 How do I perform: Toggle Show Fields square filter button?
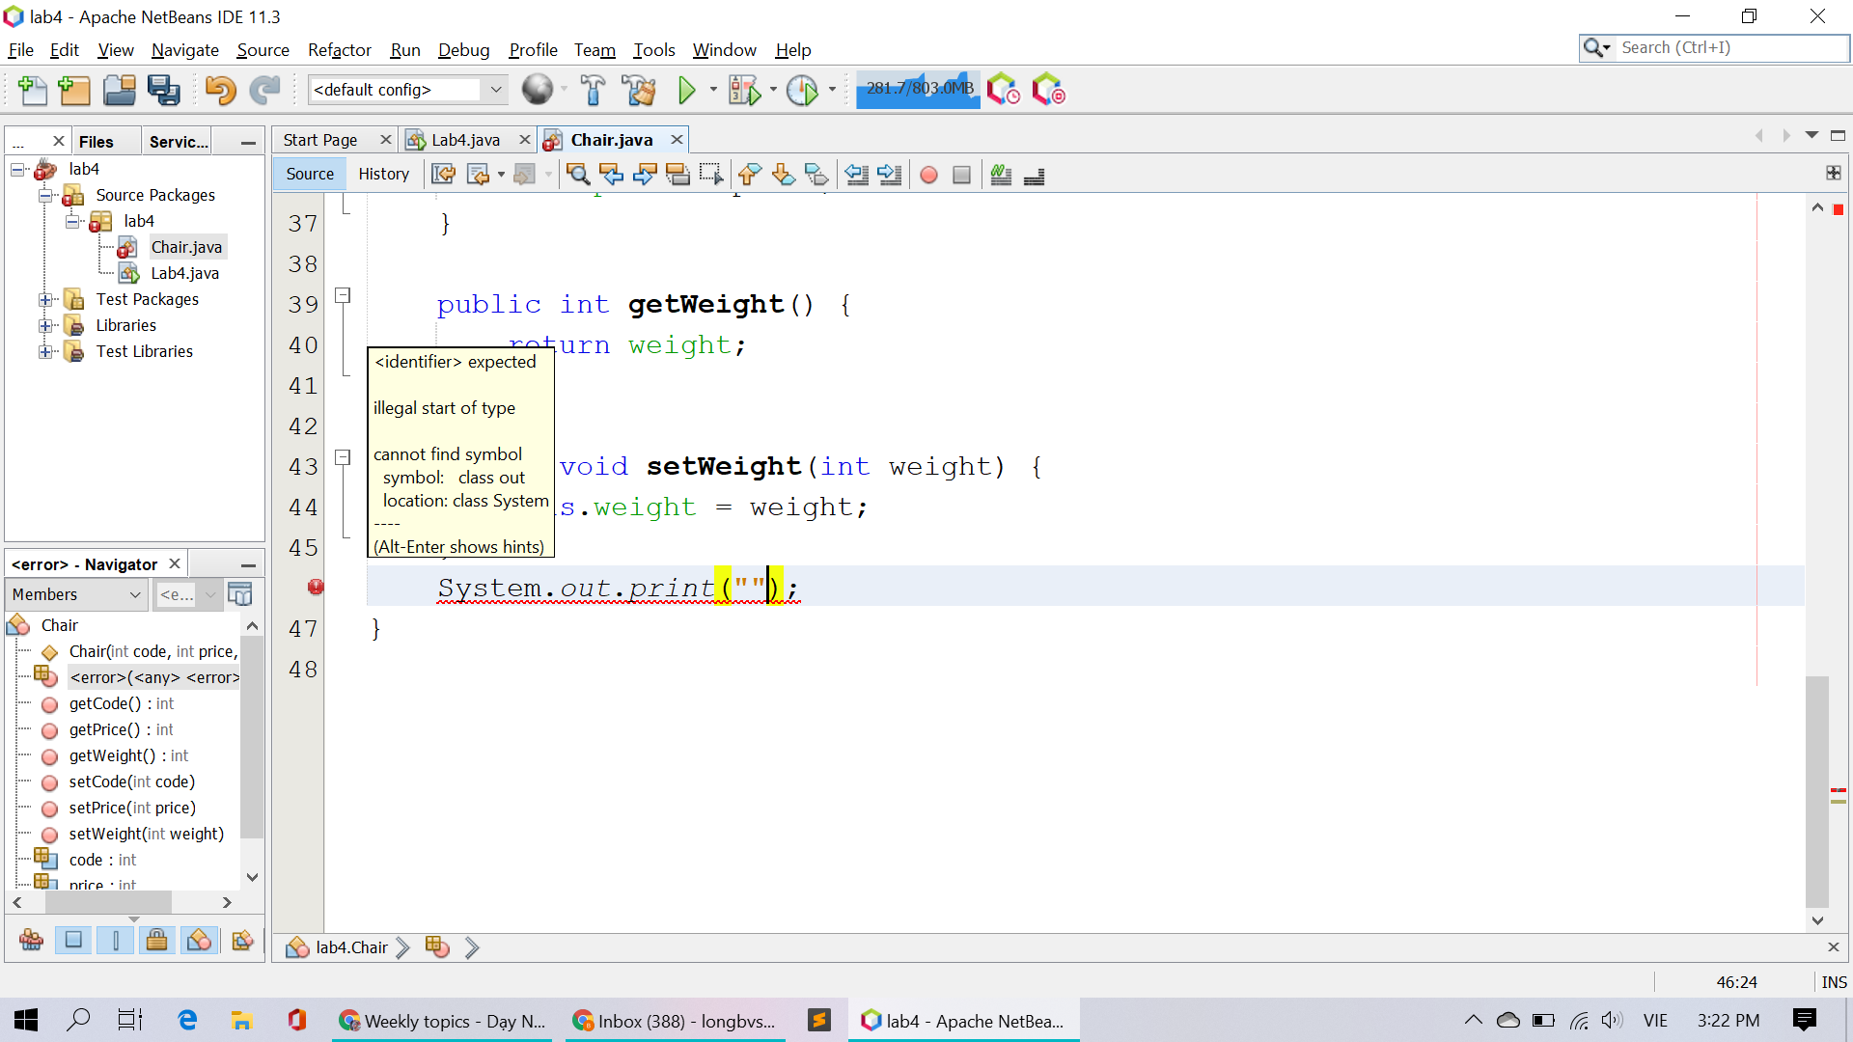pyautogui.click(x=73, y=940)
